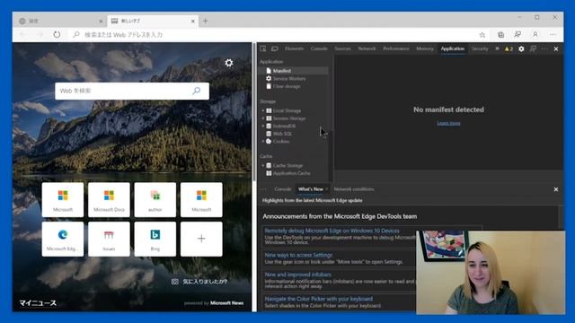Expand the Cache Storage tree node
The width and height of the screenshot is (575, 323).
point(263,165)
